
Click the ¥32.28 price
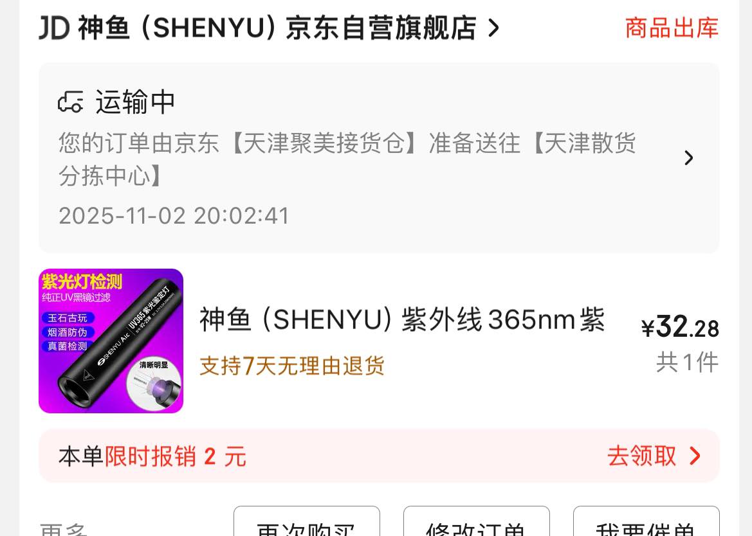[x=680, y=327]
